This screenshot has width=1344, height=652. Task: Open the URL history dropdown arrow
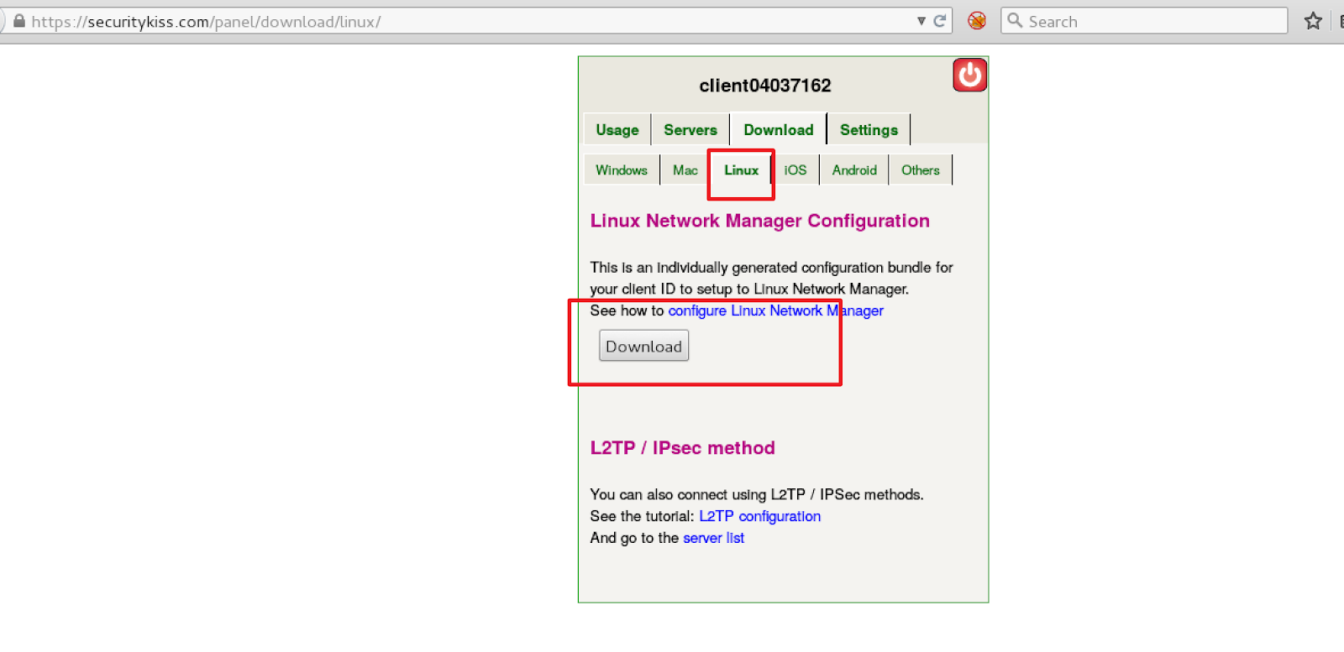click(x=921, y=21)
